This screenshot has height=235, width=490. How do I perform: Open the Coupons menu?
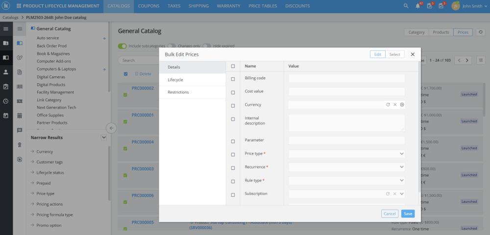tap(148, 6)
